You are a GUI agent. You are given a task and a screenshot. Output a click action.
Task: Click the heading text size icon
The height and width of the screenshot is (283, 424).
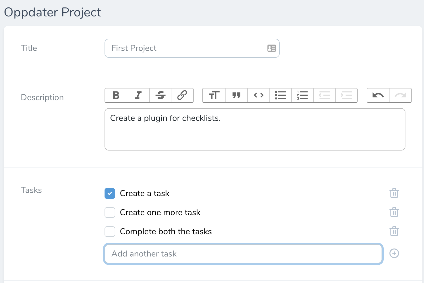pyautogui.click(x=214, y=95)
